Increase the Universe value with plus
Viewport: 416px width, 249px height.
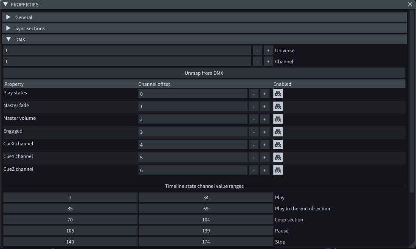(x=268, y=51)
